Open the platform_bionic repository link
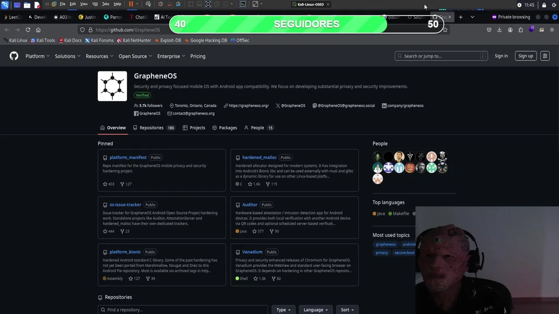559x314 pixels. 125,252
